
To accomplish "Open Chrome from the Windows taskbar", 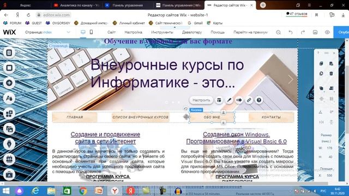I will click(x=83, y=191).
